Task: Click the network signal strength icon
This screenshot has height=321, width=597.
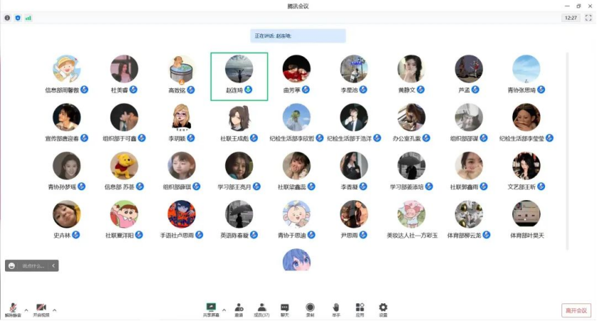Action: click(28, 18)
